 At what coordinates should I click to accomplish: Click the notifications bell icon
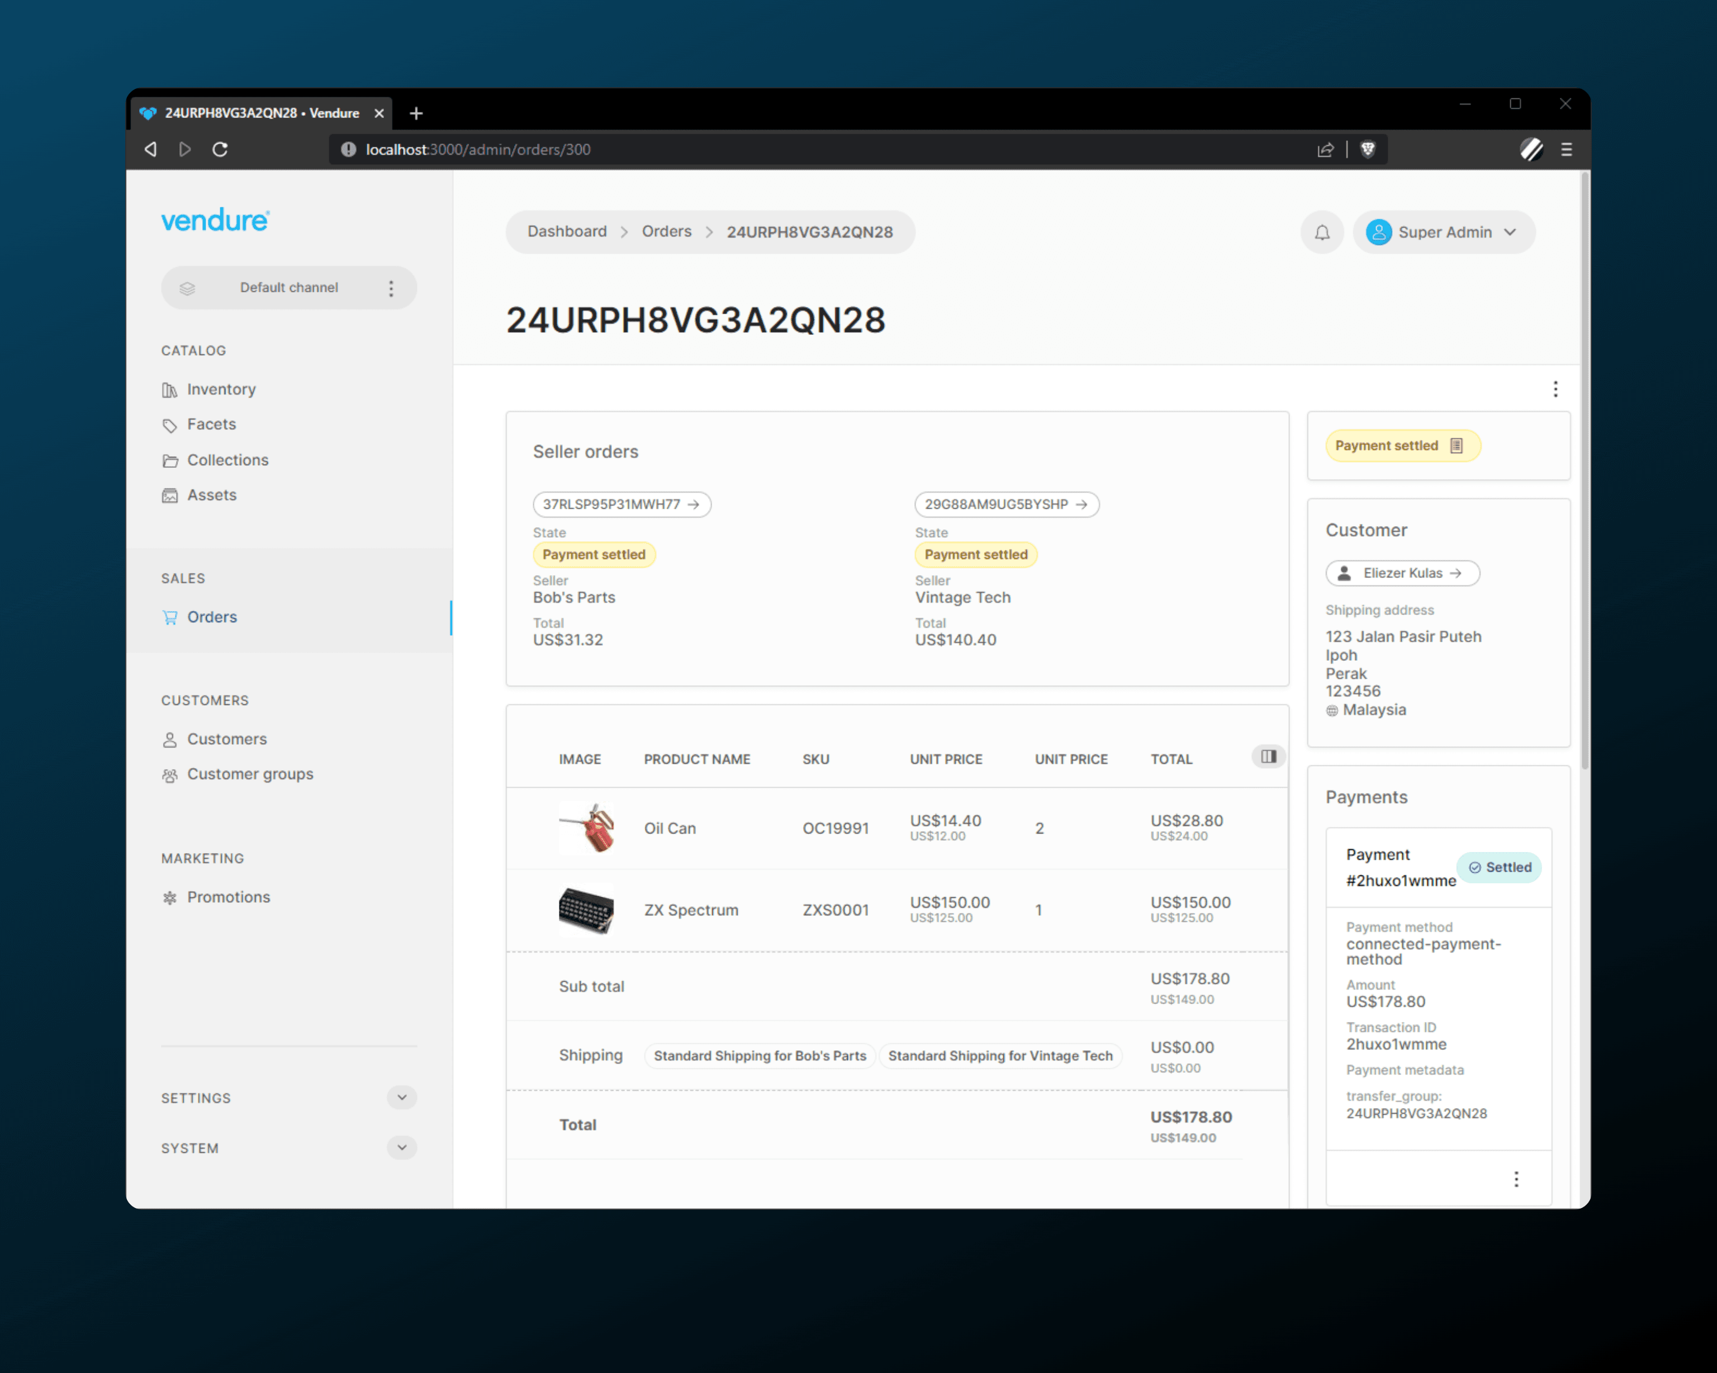(x=1322, y=233)
